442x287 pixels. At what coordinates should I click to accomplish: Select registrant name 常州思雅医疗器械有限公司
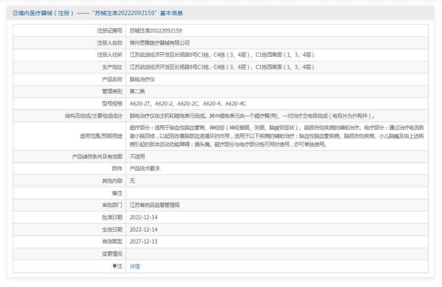tap(159, 43)
